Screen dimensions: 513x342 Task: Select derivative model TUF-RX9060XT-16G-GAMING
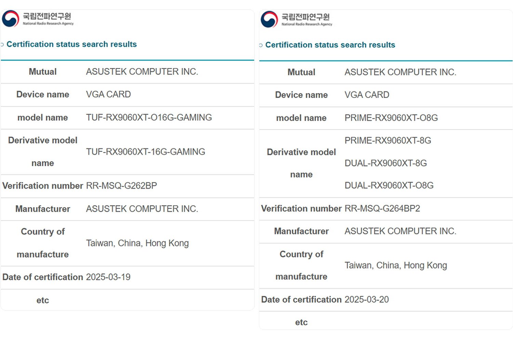point(145,152)
